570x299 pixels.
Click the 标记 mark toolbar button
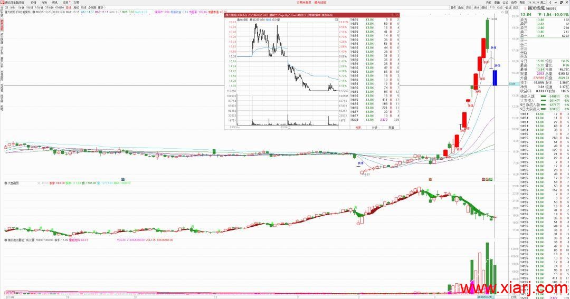click(x=500, y=7)
